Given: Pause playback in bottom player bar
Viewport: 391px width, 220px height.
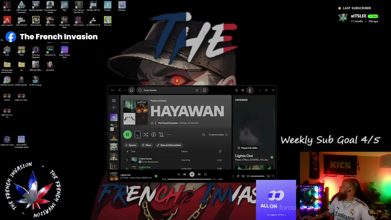Looking at the screenshot, I should 192,174.
